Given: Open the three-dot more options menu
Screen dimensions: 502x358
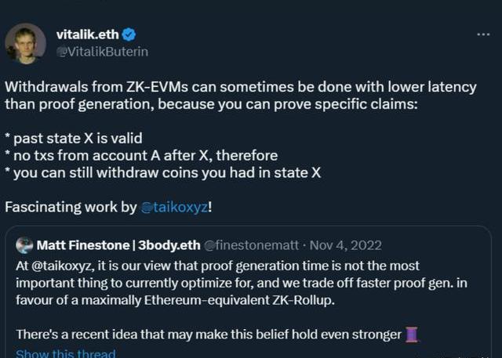Looking at the screenshot, I should pyautogui.click(x=484, y=35).
